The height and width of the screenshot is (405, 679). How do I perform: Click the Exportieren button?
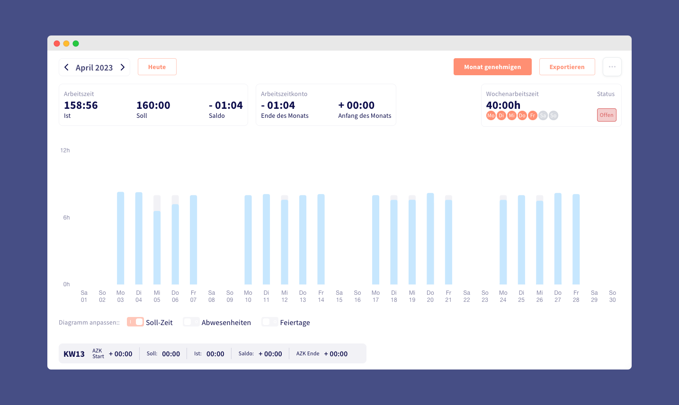567,67
